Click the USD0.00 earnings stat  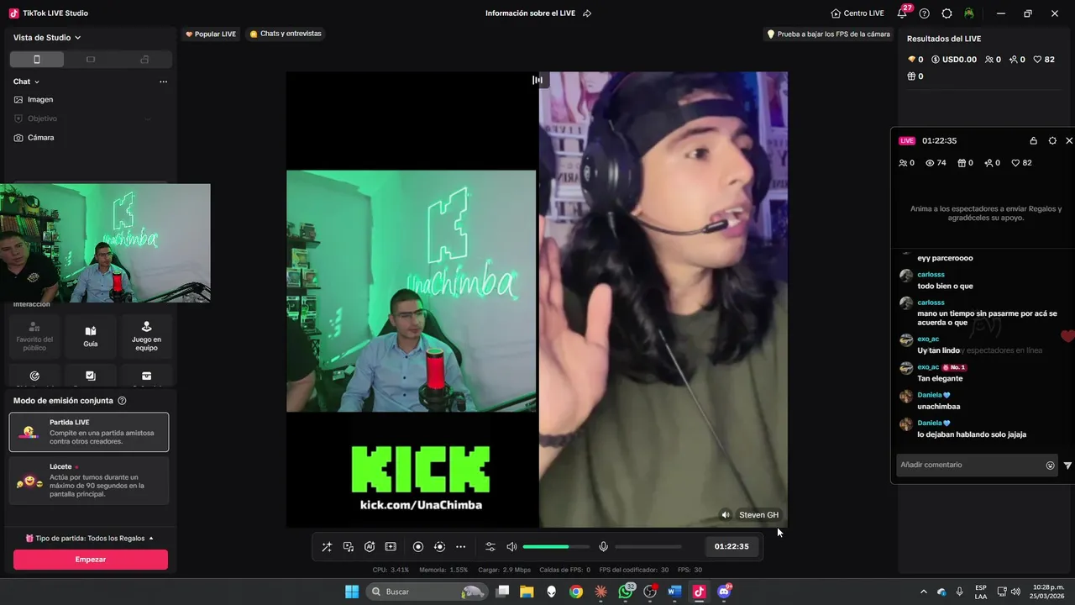tap(954, 60)
